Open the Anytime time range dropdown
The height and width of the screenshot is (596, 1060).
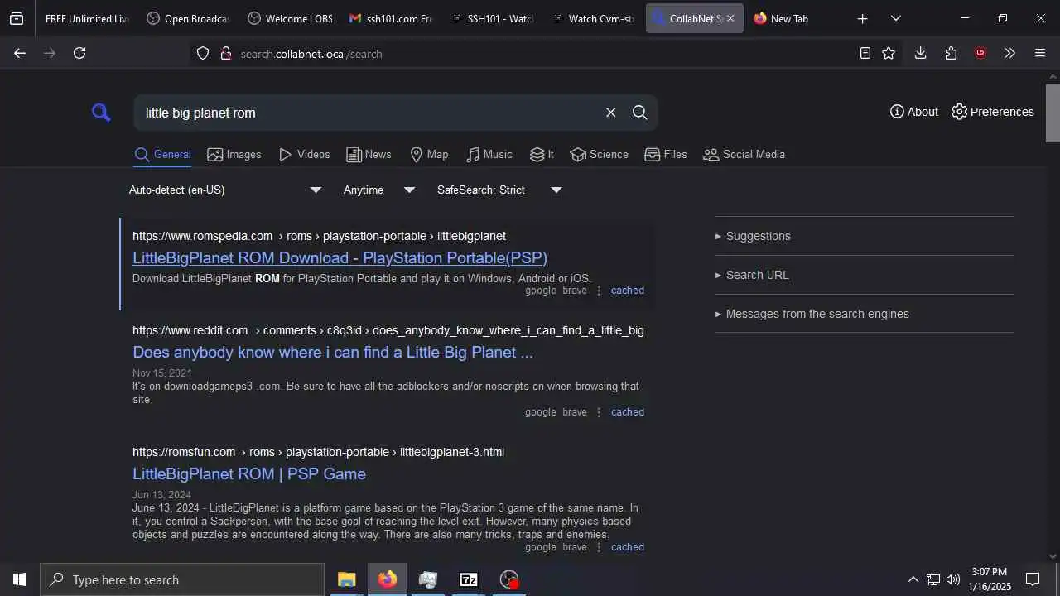pos(378,190)
